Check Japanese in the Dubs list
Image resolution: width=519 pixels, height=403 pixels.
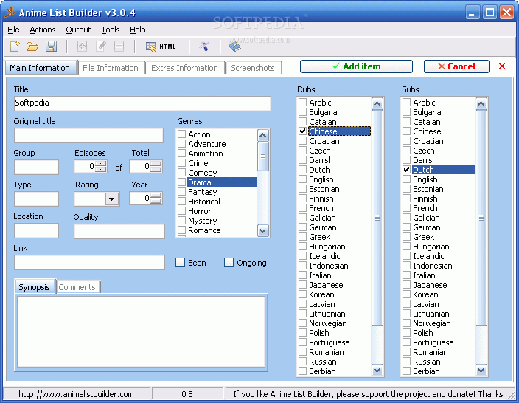(x=302, y=285)
